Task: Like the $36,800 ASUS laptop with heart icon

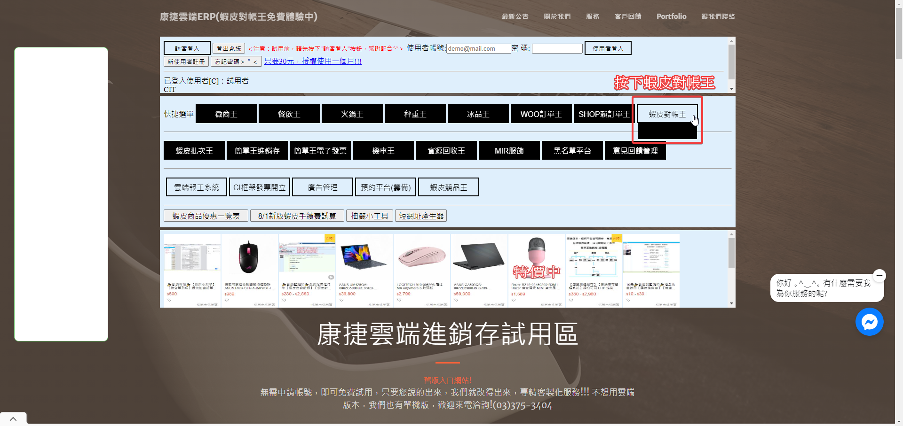Action: point(341,300)
